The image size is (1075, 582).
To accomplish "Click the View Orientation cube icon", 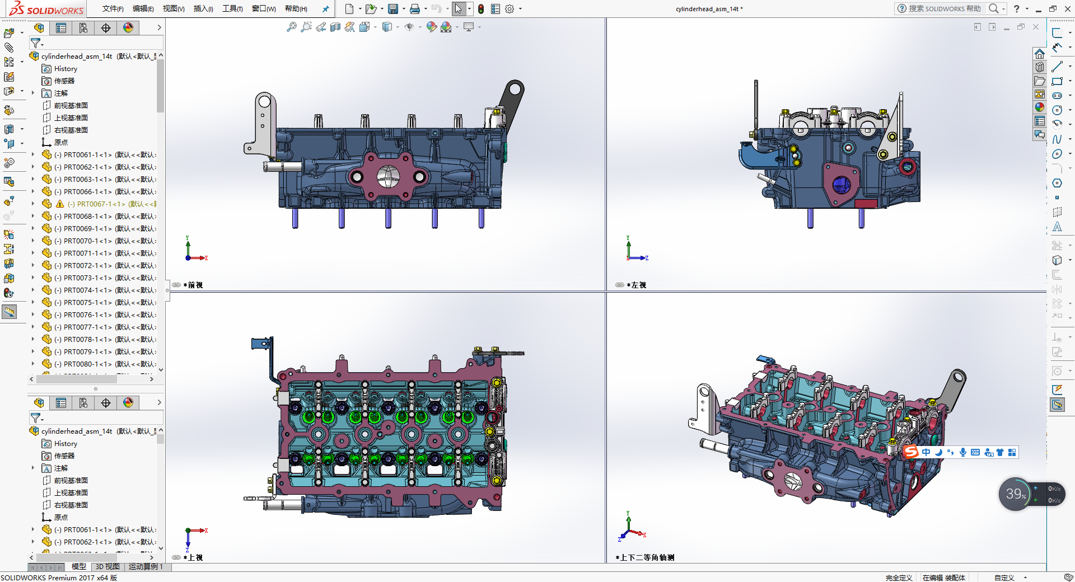I will coord(364,27).
